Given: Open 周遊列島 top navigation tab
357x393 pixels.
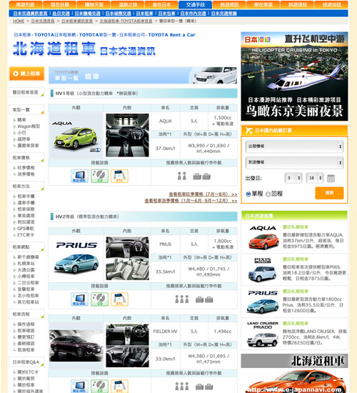Looking at the screenshot, I should click(25, 4).
